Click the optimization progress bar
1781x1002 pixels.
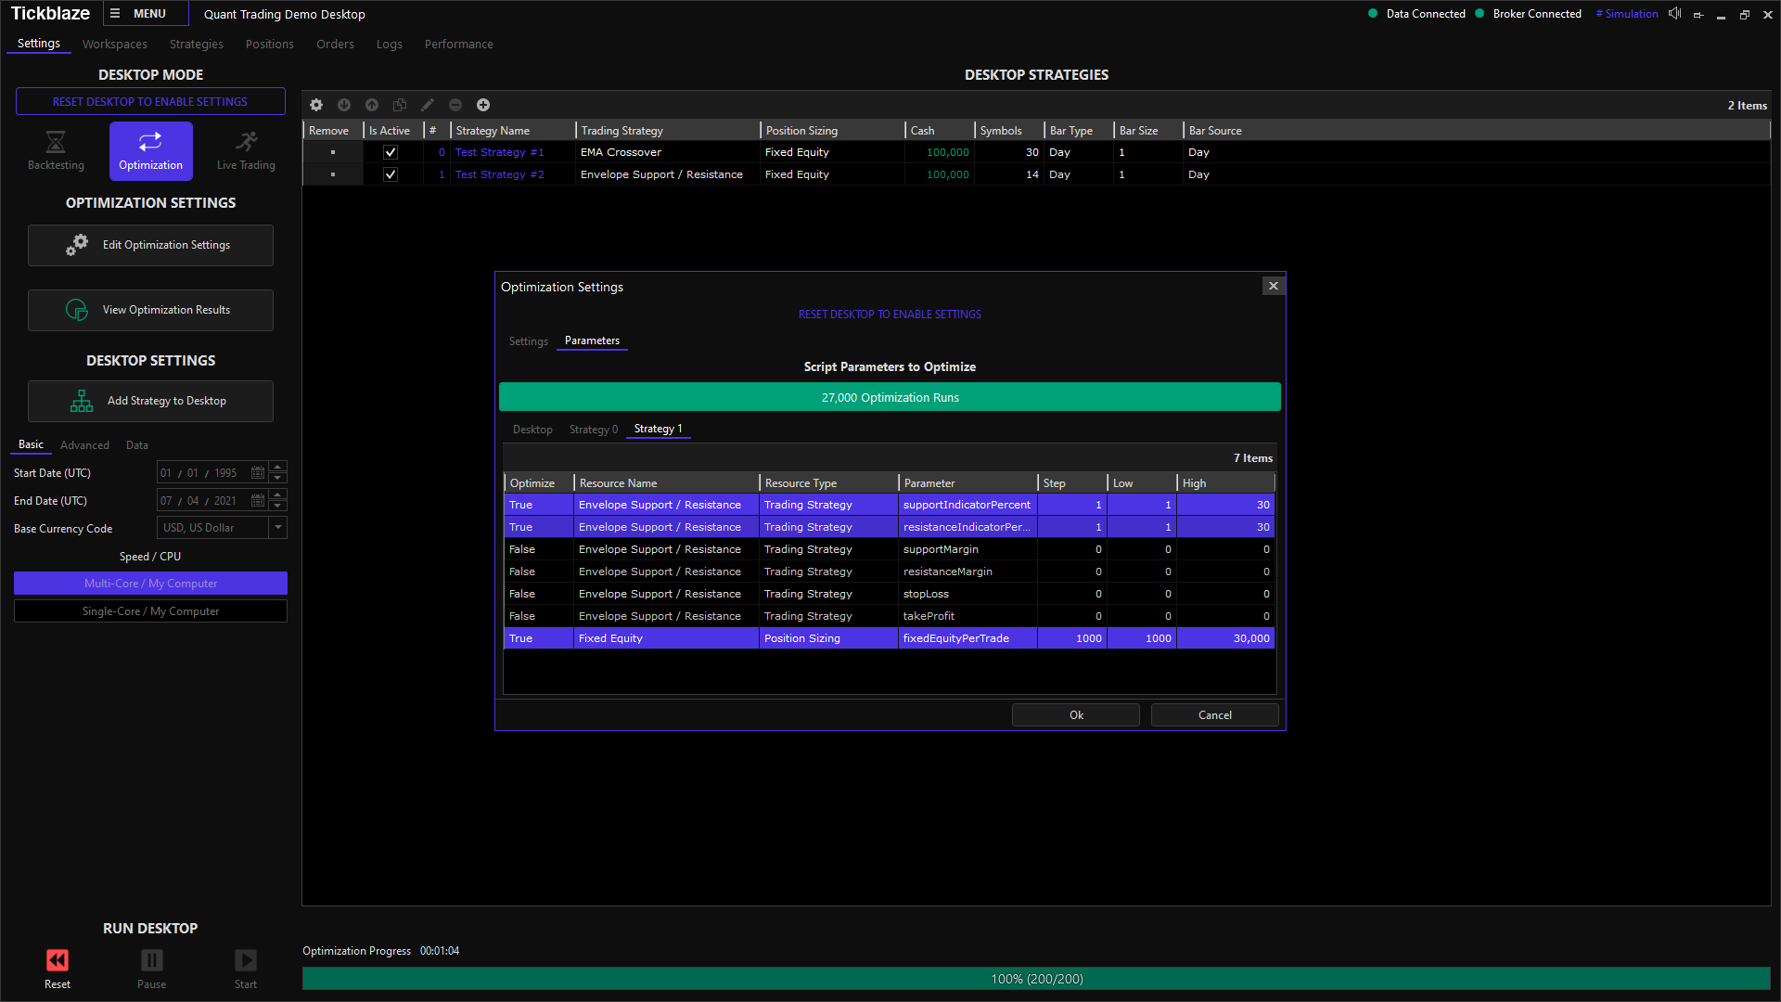point(1036,979)
